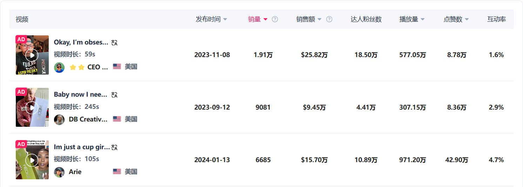Click sales volume 9081
Viewport: 523px width, 187px height.
click(x=263, y=108)
